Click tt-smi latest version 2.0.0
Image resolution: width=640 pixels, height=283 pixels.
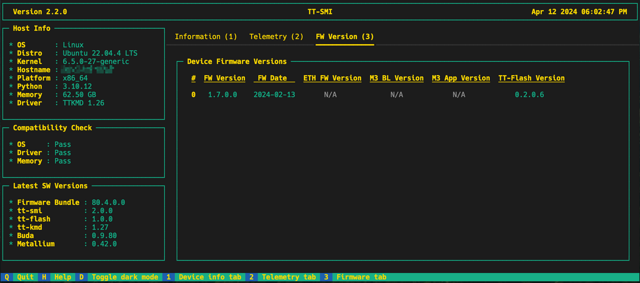(102, 211)
